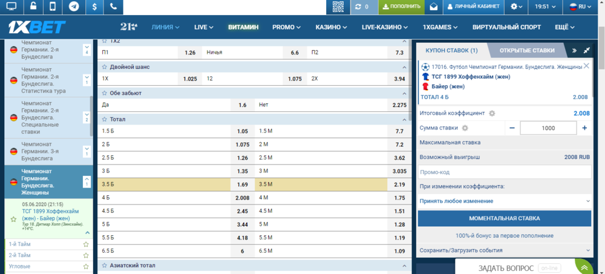
Task: Click the 1XBET logo
Action: 37,27
